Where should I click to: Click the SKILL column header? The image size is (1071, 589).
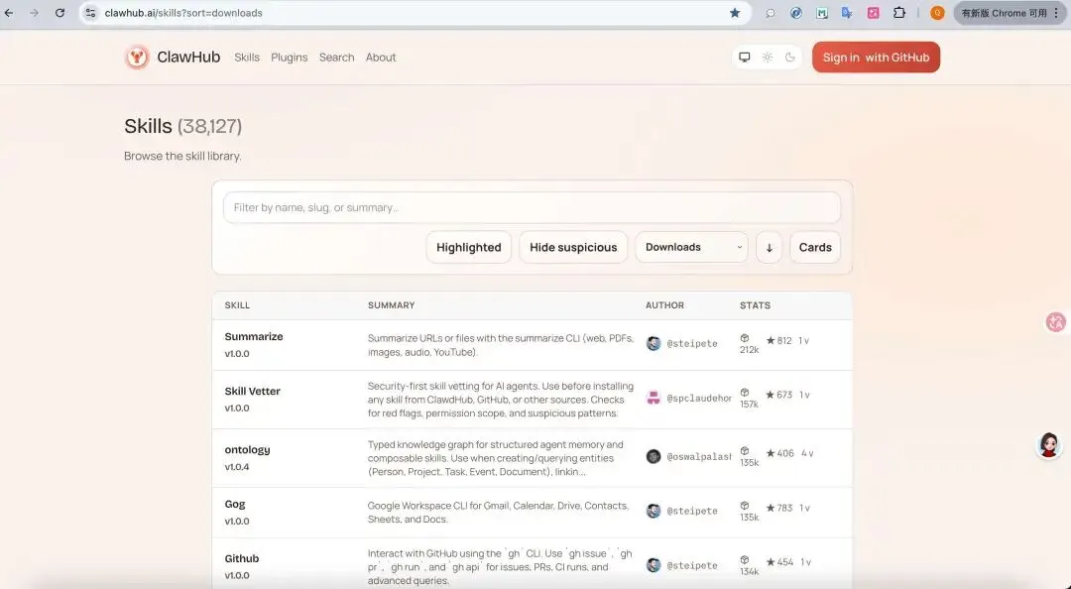[237, 305]
